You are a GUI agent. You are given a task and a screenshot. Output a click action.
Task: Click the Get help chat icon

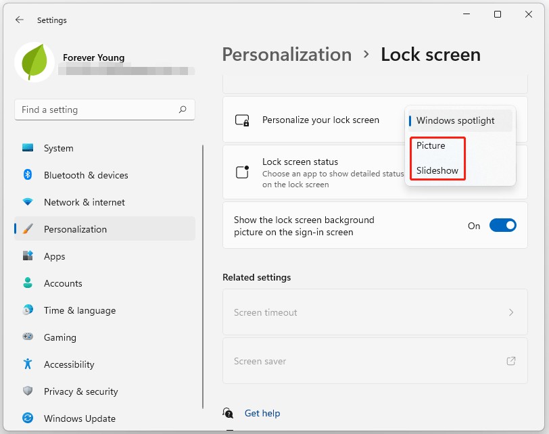pyautogui.click(x=228, y=413)
